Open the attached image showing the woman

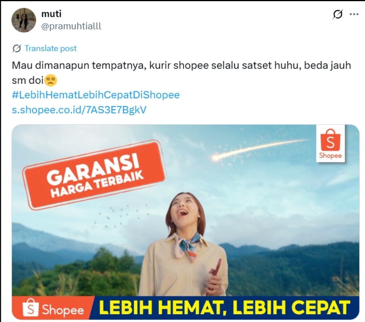186,222
